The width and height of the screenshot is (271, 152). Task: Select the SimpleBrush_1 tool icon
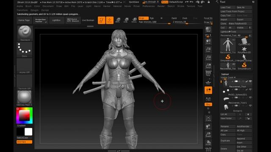coord(228,58)
